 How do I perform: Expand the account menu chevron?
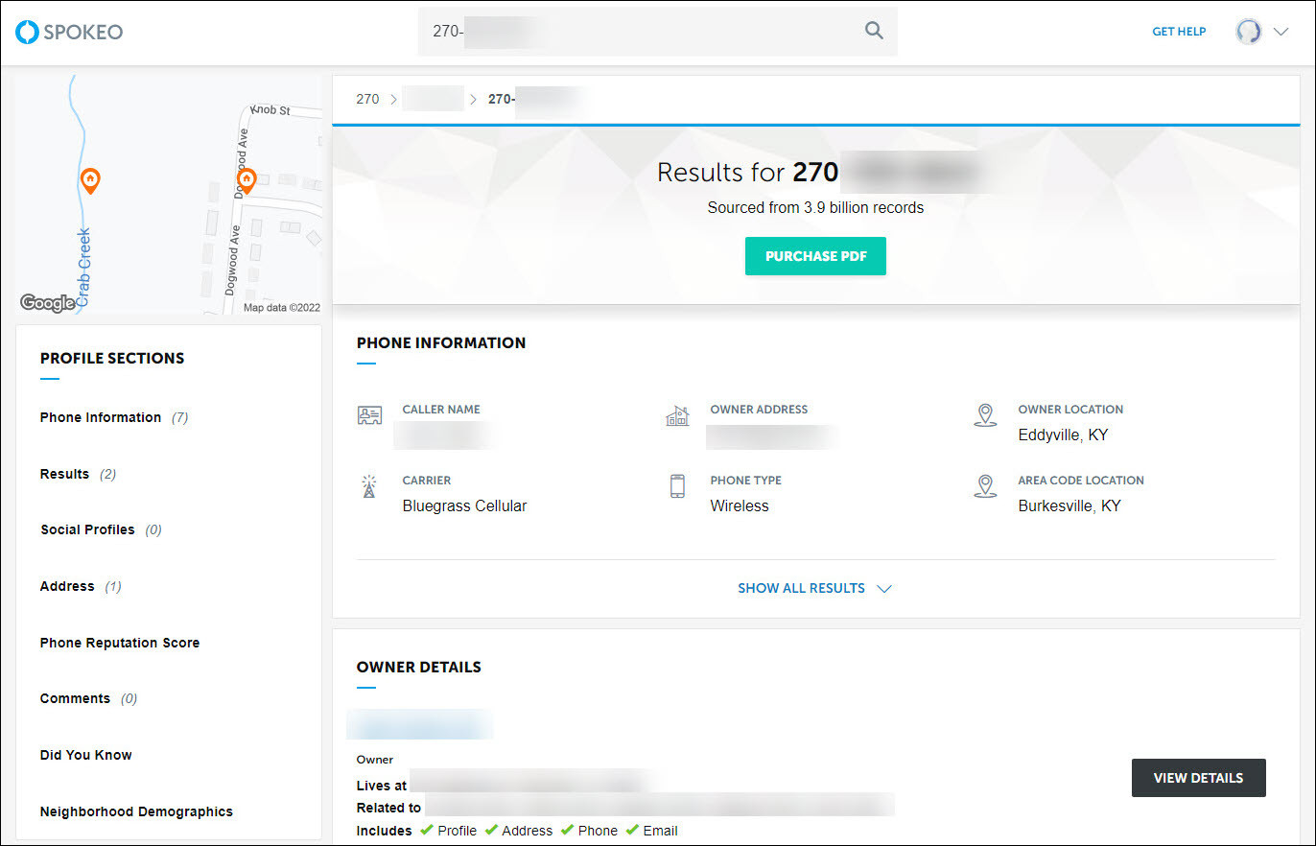coord(1281,32)
